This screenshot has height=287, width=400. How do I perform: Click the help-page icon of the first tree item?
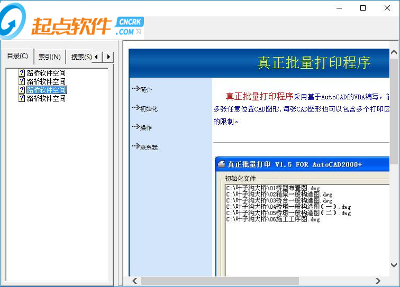click(22, 73)
